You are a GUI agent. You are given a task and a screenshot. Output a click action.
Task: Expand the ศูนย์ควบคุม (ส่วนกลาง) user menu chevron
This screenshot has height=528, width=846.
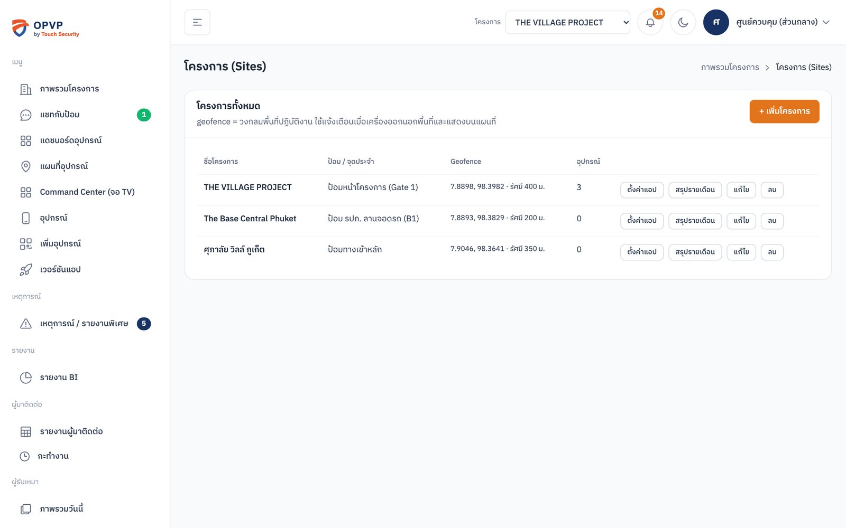pyautogui.click(x=826, y=22)
